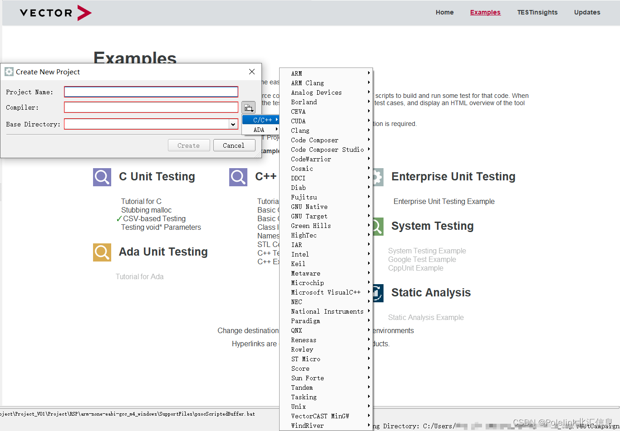
Task: Open the GNU Native submenu
Action: [x=326, y=207]
